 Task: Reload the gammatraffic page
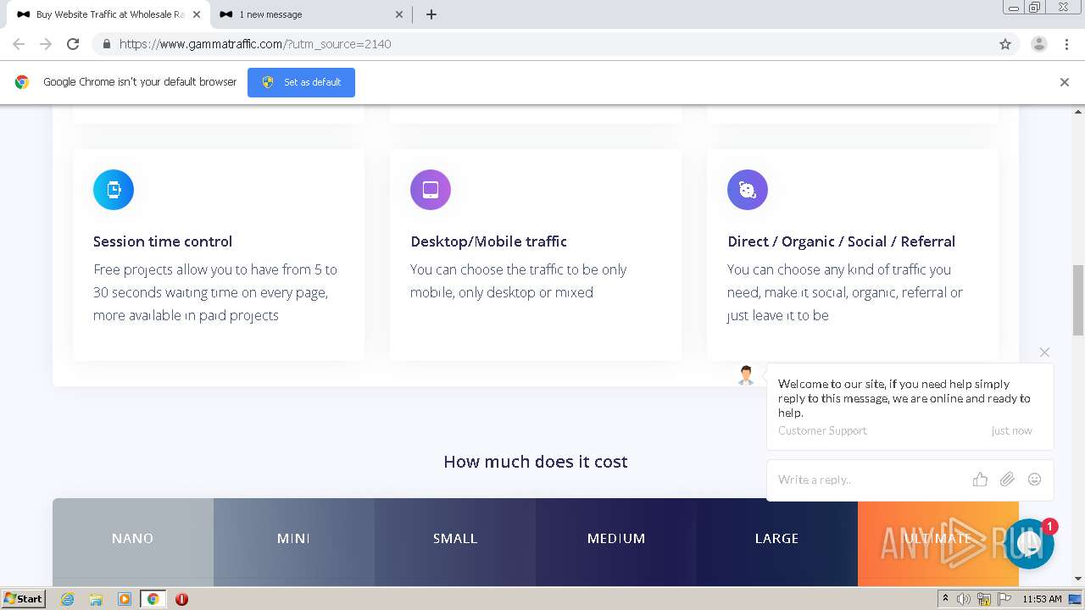73,44
